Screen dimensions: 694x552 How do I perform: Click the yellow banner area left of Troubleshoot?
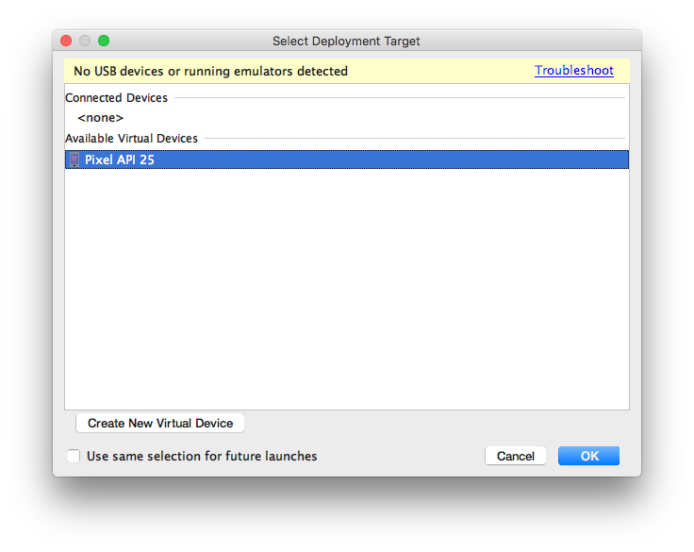[x=440, y=71]
